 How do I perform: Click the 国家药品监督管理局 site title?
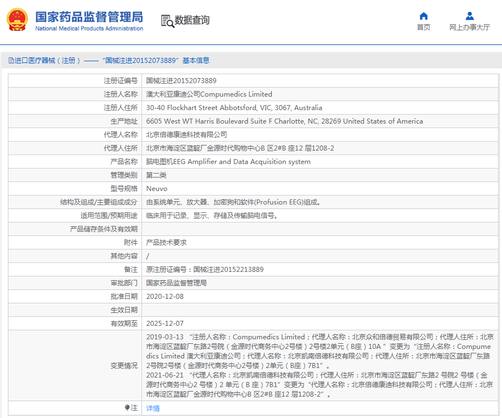89,16
